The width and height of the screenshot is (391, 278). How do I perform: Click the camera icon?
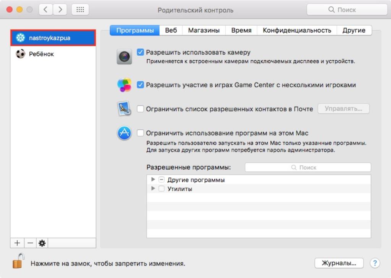[x=124, y=57]
